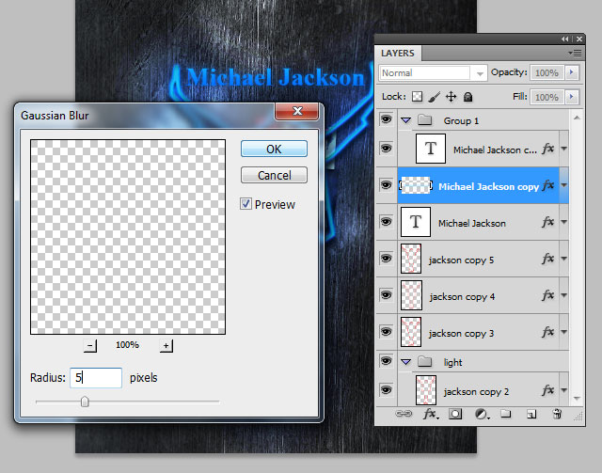
Task: Click Group 1 folder icon
Action: (x=424, y=120)
